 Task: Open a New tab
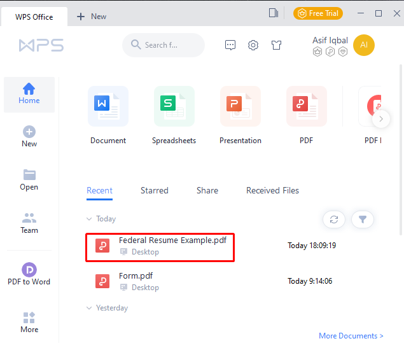pos(92,17)
